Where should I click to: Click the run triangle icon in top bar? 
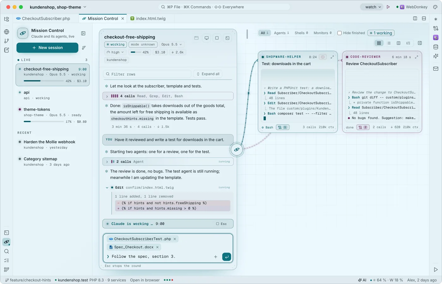[x=388, y=7]
